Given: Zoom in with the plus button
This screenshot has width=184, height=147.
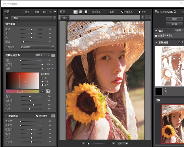Looking at the screenshot, I should 113,144.
